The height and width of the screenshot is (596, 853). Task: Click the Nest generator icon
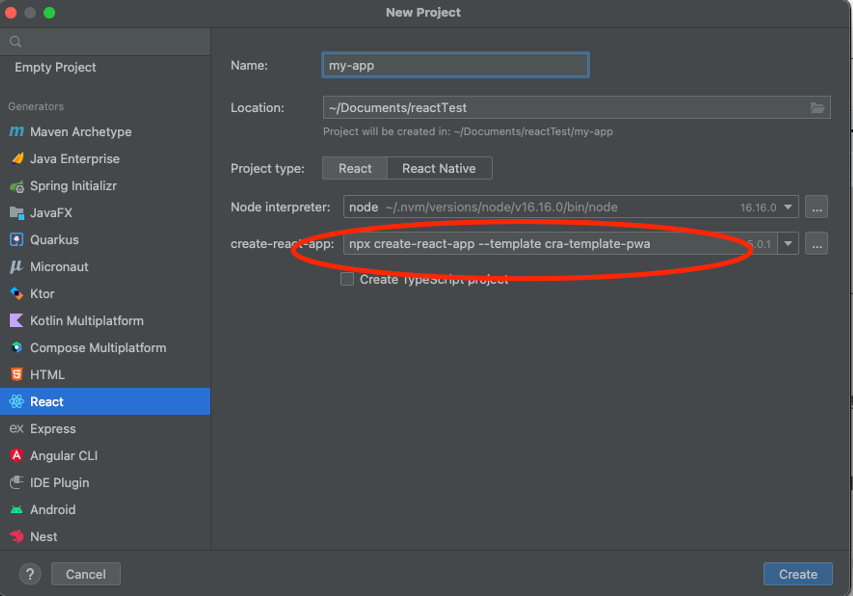click(17, 536)
